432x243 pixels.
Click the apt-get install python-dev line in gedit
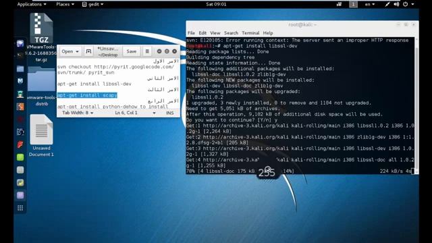tap(113, 107)
